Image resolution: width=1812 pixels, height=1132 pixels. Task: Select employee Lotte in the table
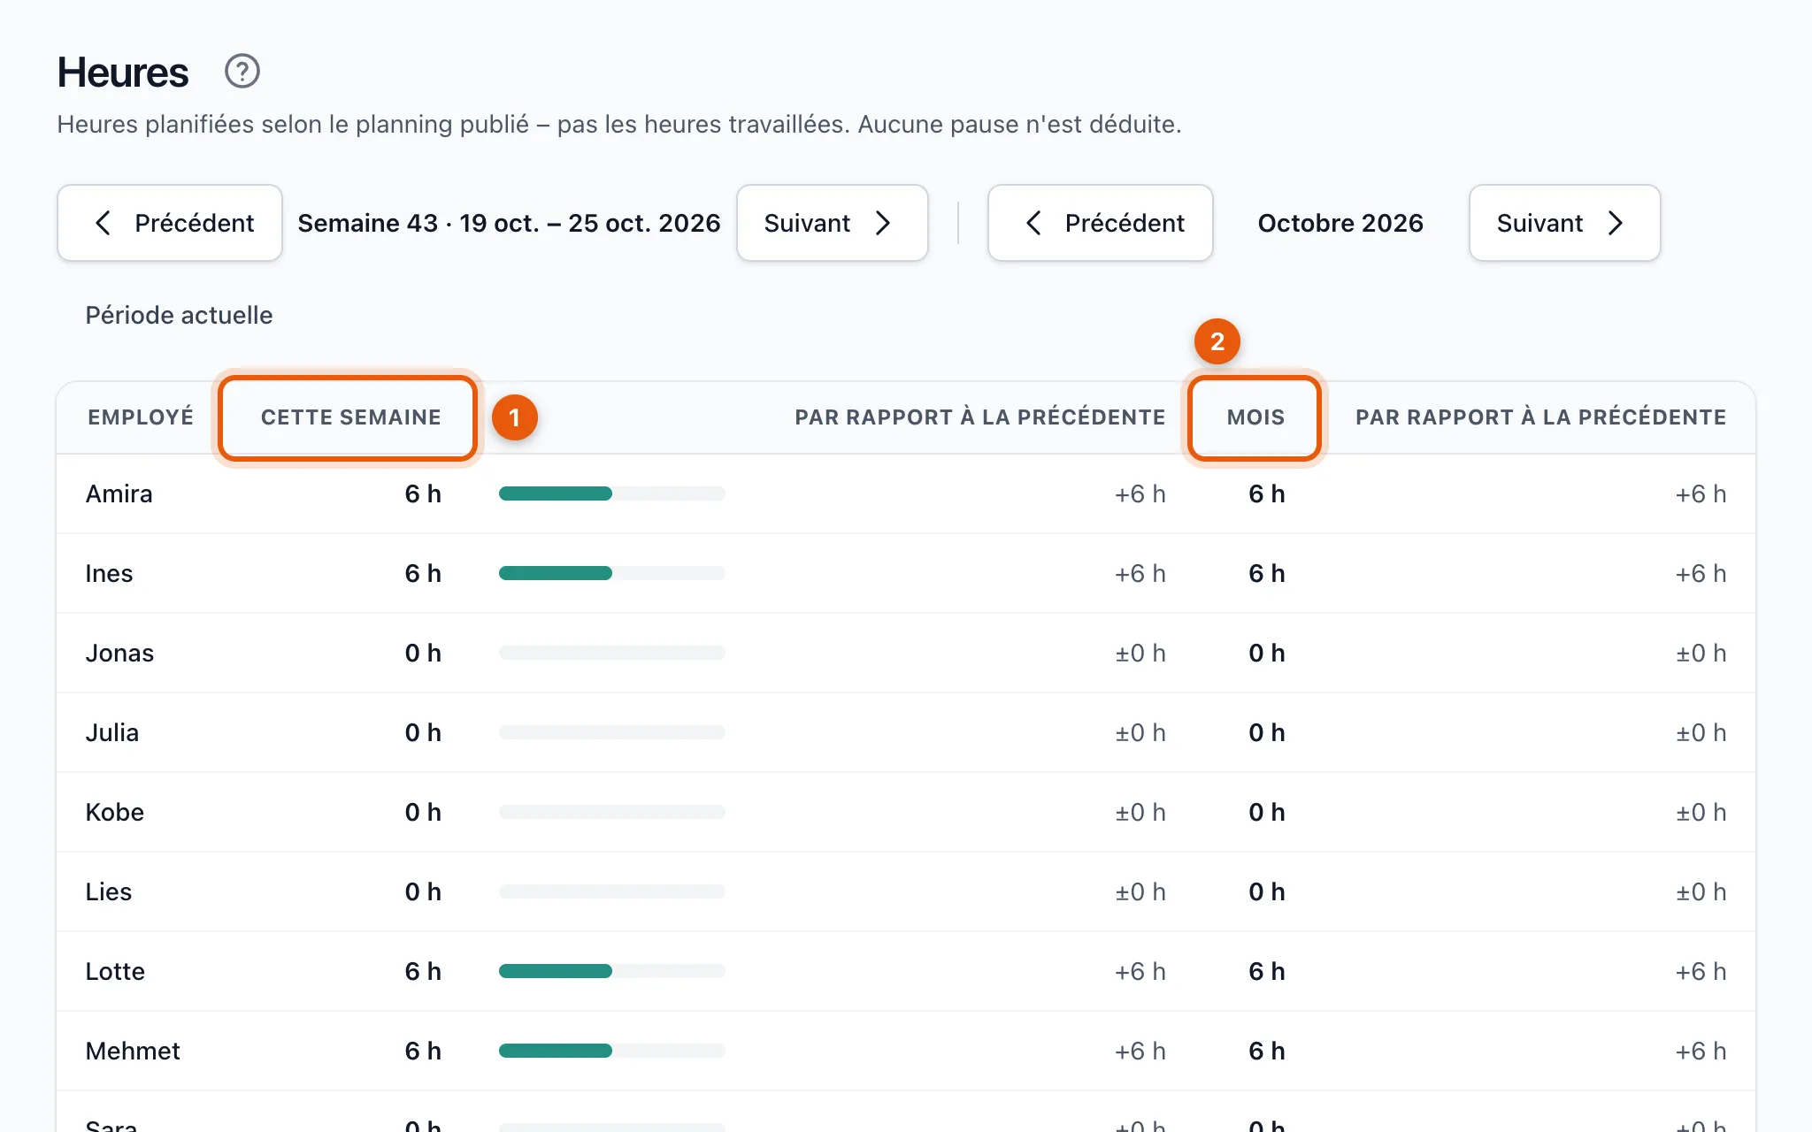(x=115, y=971)
